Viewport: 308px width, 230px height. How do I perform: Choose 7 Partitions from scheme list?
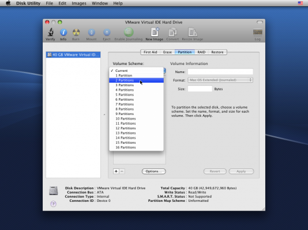click(x=136, y=104)
